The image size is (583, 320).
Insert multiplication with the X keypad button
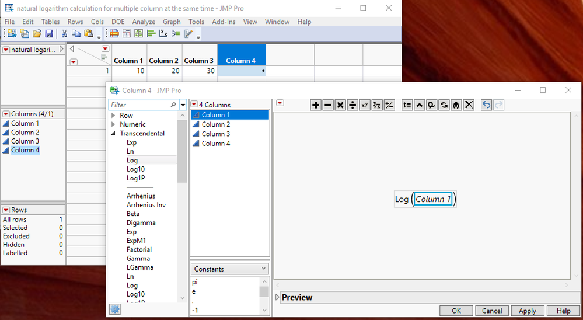pos(340,105)
